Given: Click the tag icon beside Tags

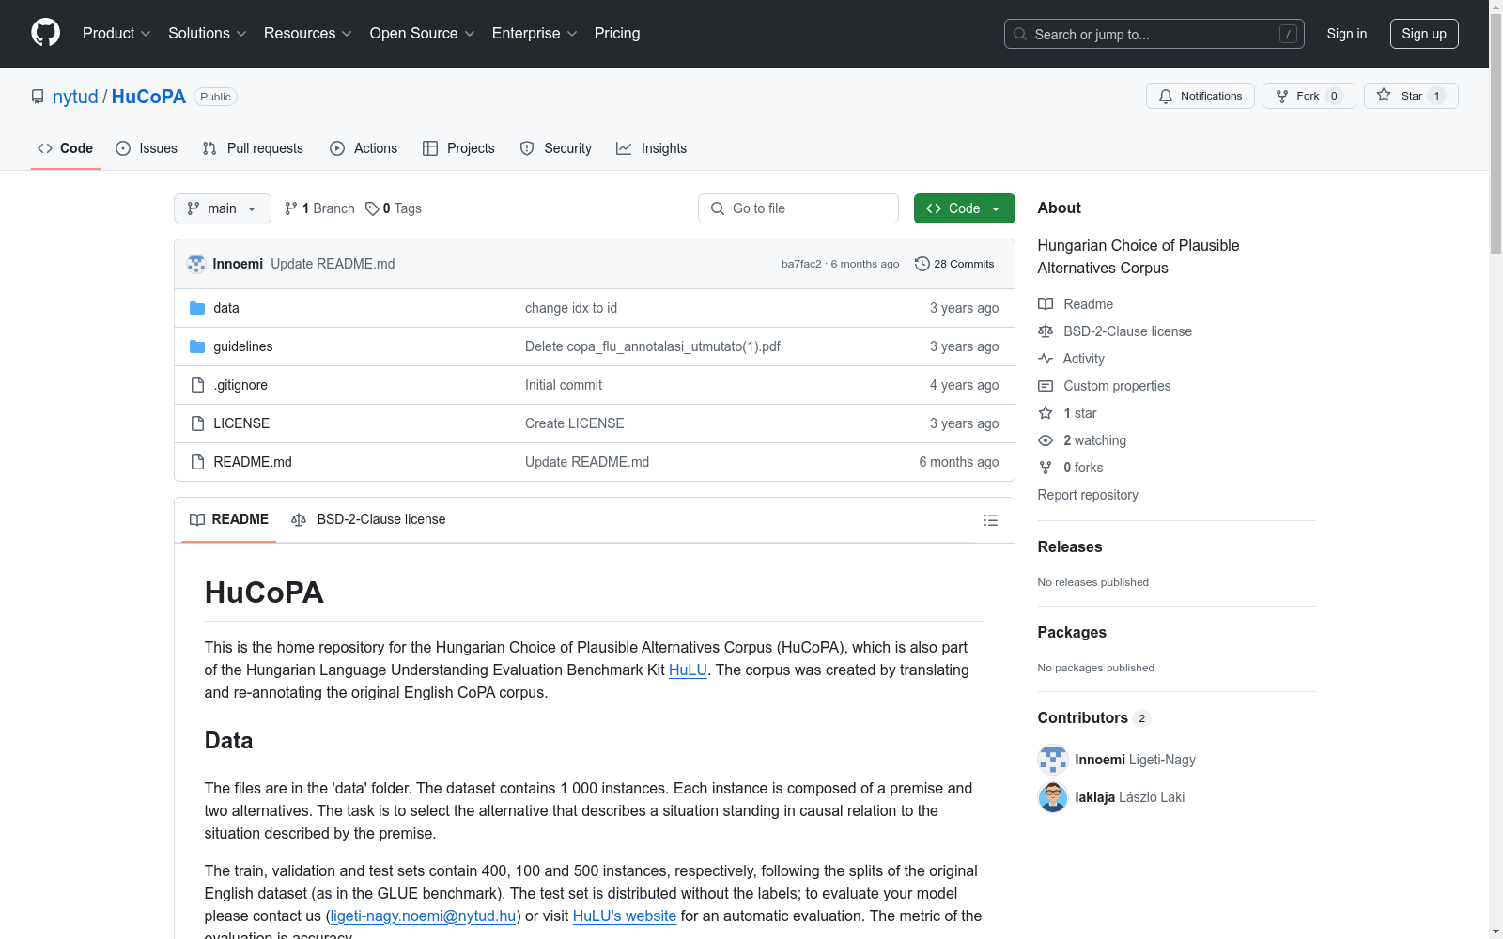Looking at the screenshot, I should click(372, 208).
